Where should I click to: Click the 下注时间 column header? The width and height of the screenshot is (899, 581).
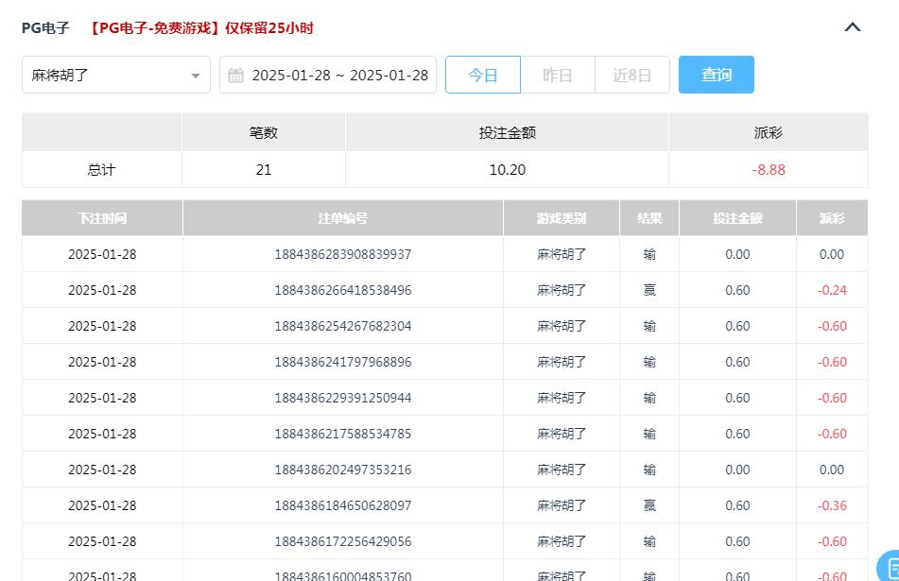point(101,217)
